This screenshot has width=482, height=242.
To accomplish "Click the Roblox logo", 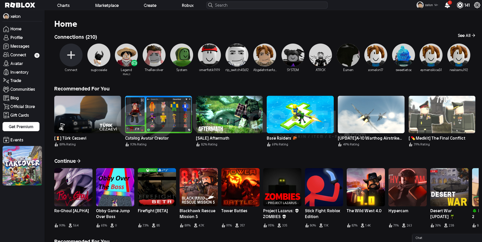I will click(x=20, y=5).
